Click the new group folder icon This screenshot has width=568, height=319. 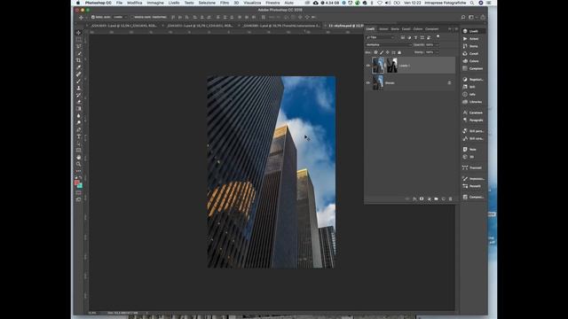click(x=436, y=198)
